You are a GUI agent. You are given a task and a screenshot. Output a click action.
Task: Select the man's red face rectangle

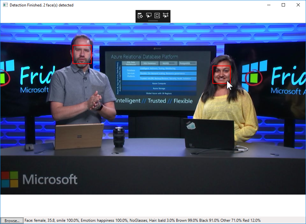pyautogui.click(x=82, y=54)
